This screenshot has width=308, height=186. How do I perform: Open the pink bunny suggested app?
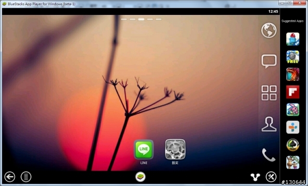[293, 110]
